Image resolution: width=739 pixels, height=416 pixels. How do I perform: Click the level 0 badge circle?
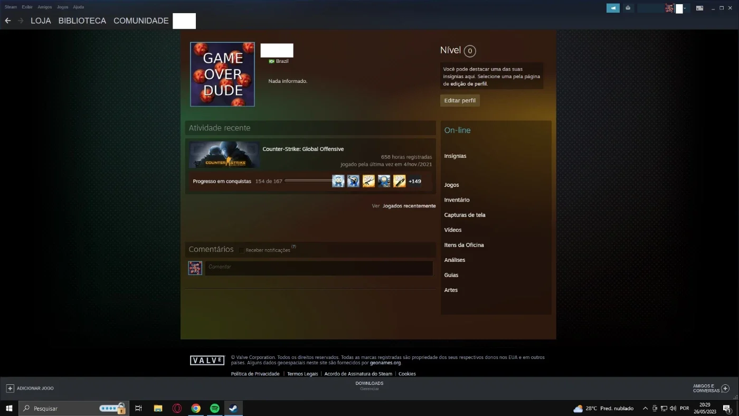[470, 51]
